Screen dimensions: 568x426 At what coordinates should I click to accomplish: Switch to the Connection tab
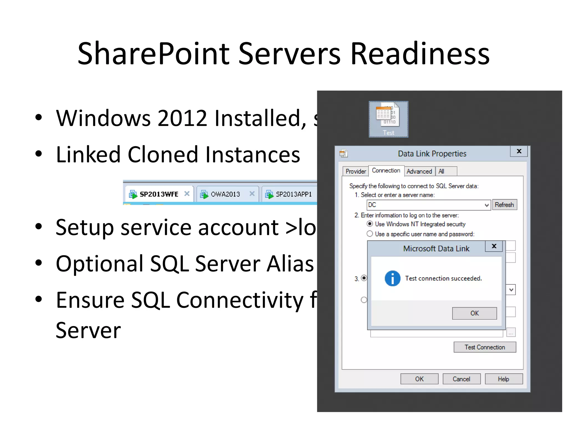point(386,171)
